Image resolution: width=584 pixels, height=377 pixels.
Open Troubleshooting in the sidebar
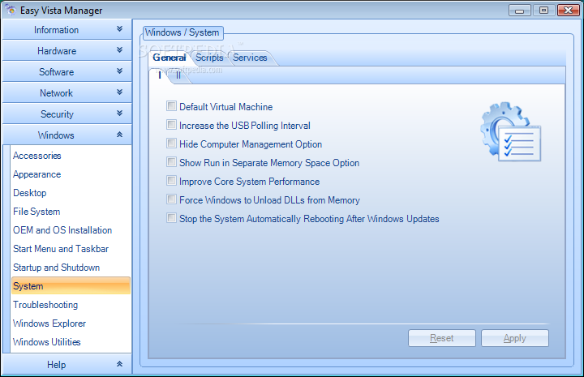coord(45,304)
